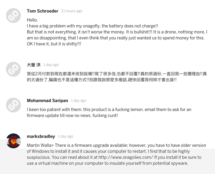Click 大瑩 洪's default GO avatar
215x174 pixels.
(13, 69)
